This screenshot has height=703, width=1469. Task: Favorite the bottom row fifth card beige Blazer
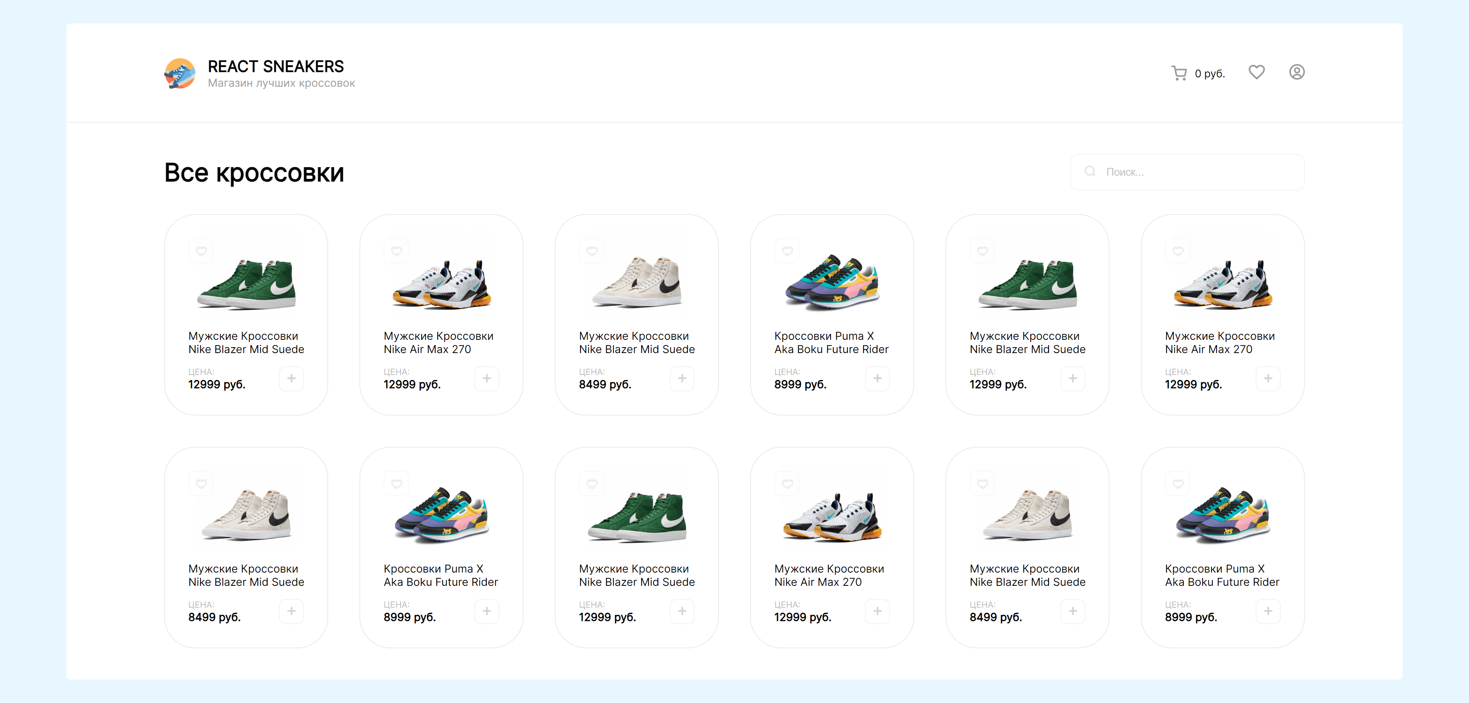[x=982, y=484]
